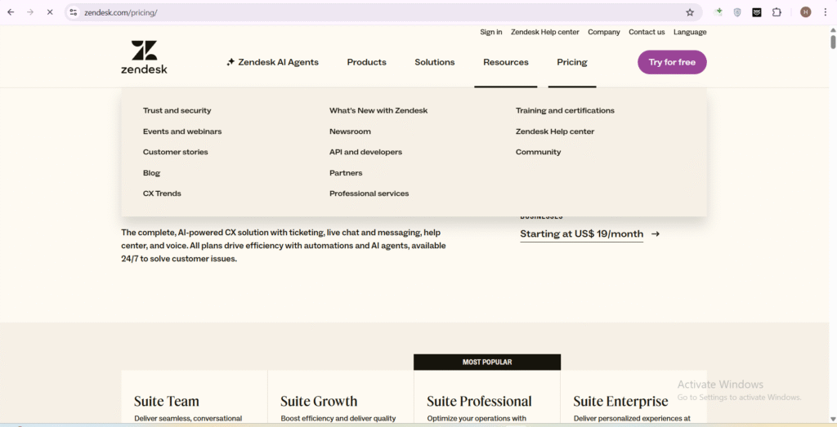Viewport: 837px width, 427px height.
Task: Open site information icon in address bar
Action: pos(74,11)
